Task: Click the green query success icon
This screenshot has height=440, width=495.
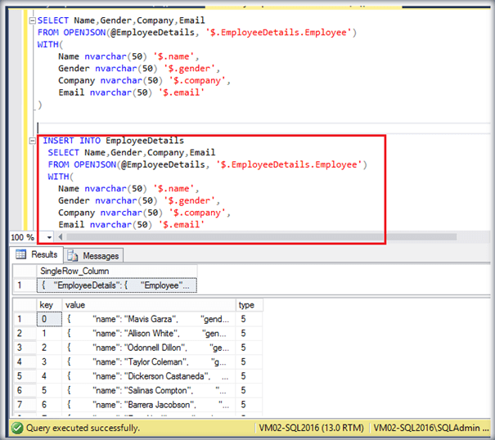Action: pyautogui.click(x=17, y=429)
